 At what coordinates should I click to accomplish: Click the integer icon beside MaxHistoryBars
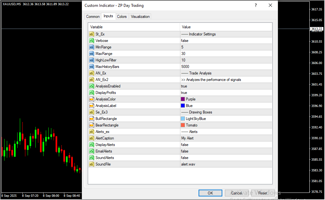coord(91,67)
